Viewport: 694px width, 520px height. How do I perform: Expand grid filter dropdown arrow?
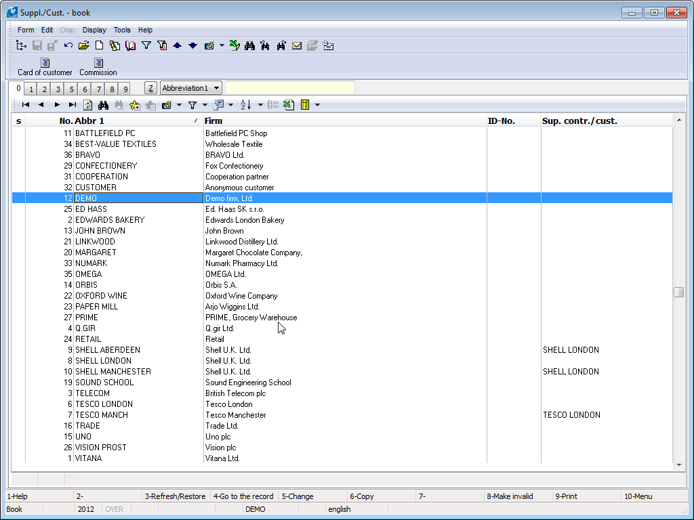pos(205,105)
